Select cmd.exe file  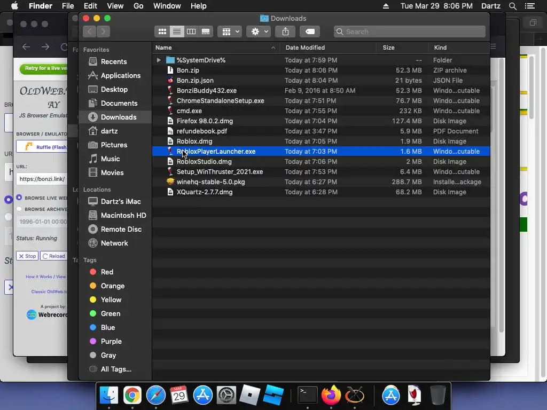[x=321, y=111]
